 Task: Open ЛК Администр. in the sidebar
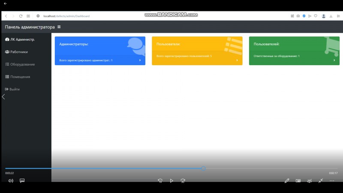(20, 39)
